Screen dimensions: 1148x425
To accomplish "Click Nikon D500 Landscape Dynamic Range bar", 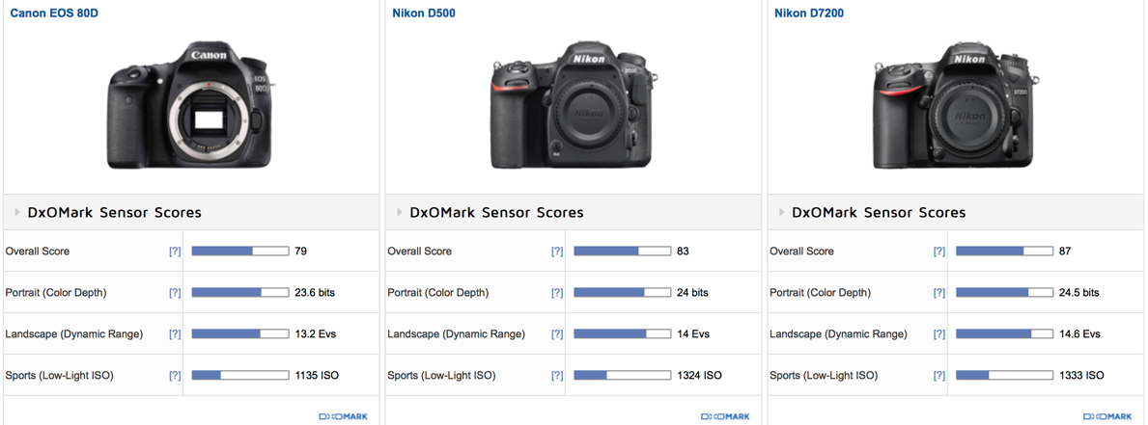I will pos(623,334).
